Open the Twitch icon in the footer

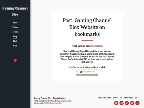tap(127, 103)
